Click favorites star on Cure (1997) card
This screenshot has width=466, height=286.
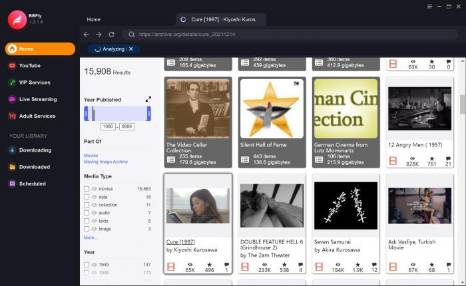(210, 264)
